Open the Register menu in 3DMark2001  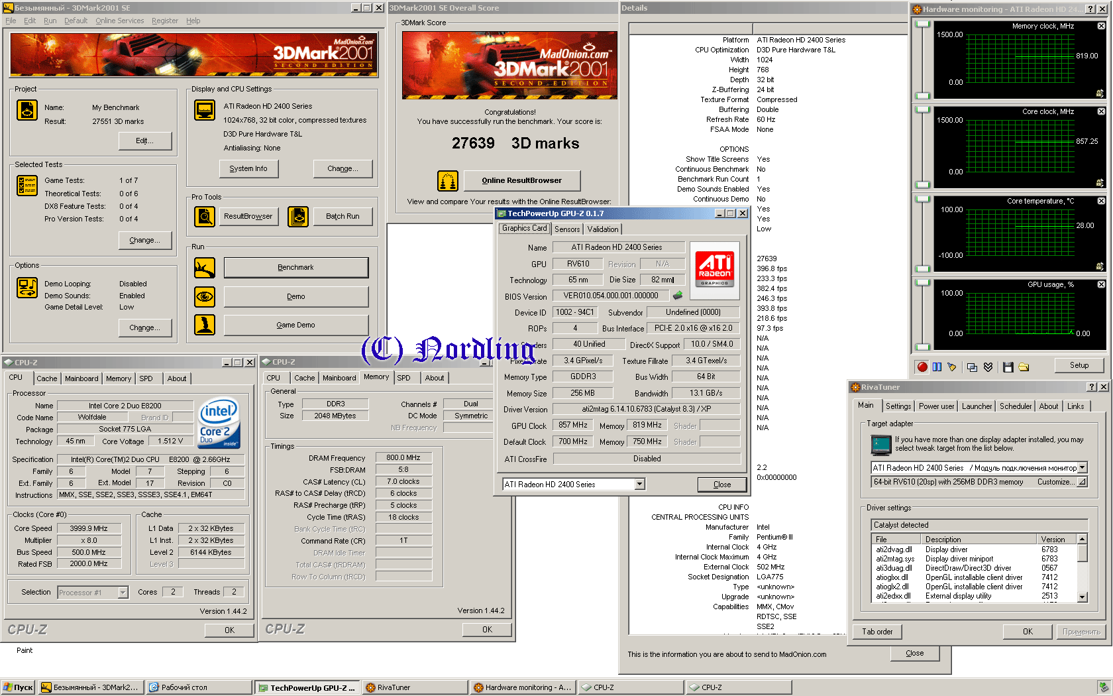[x=165, y=21]
